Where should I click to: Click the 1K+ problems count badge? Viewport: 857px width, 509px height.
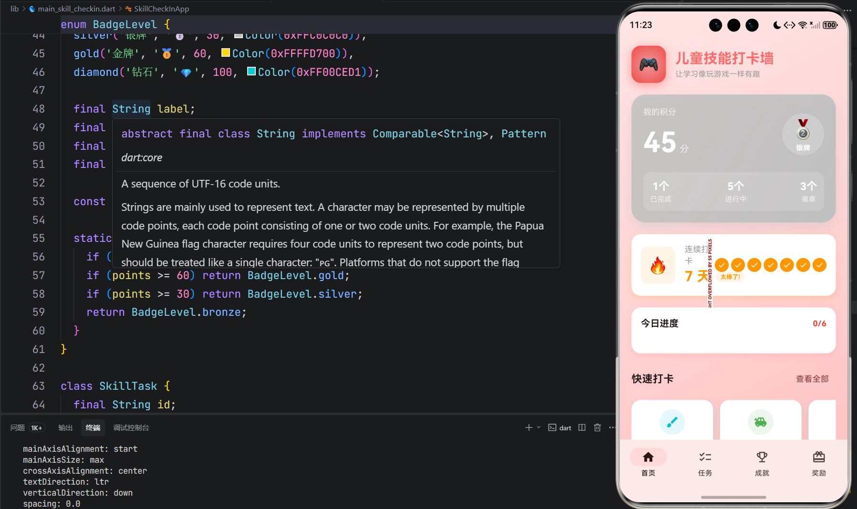pyautogui.click(x=37, y=428)
